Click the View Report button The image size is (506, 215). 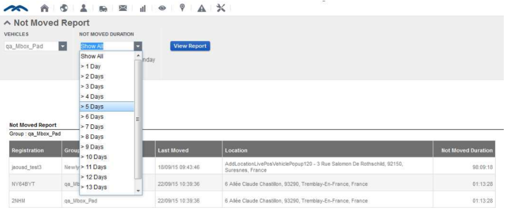[x=190, y=46]
